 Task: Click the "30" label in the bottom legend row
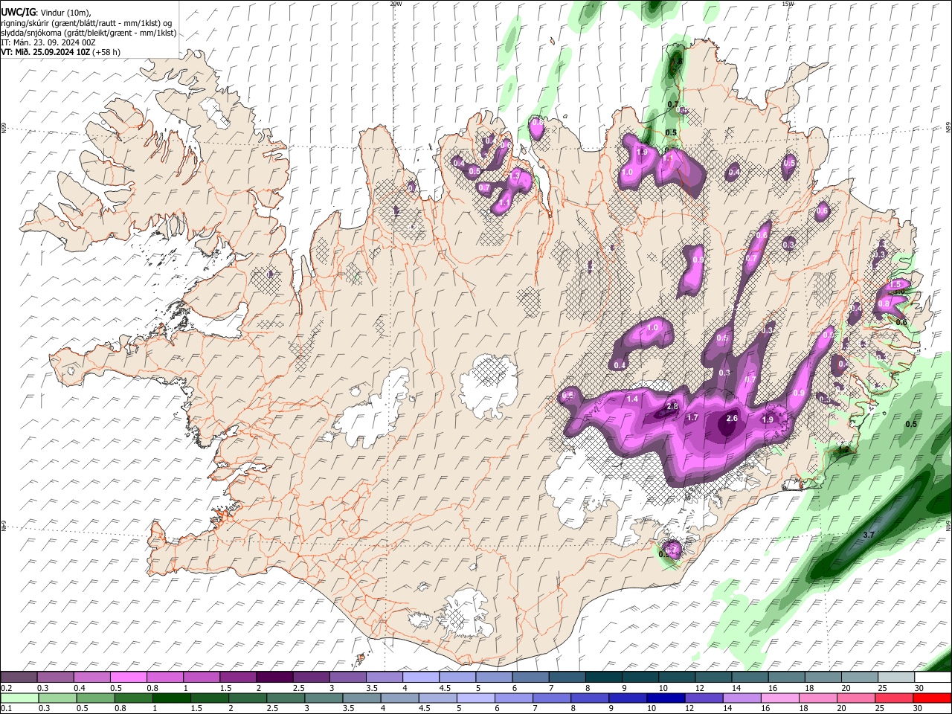[x=919, y=708]
